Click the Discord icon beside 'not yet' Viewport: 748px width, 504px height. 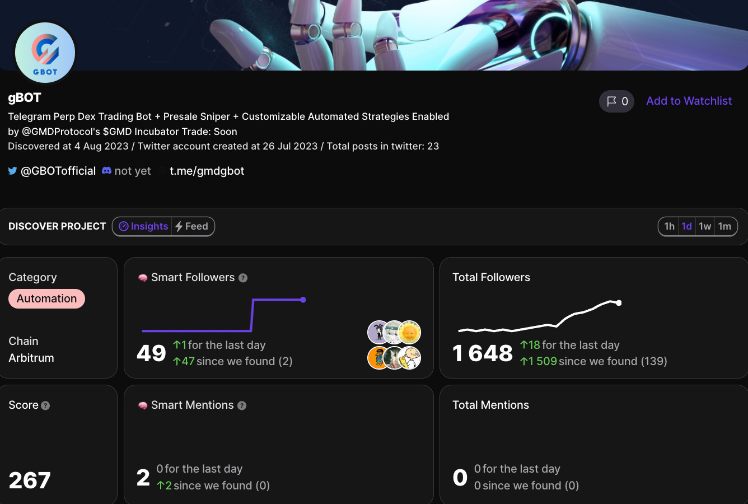pos(106,171)
